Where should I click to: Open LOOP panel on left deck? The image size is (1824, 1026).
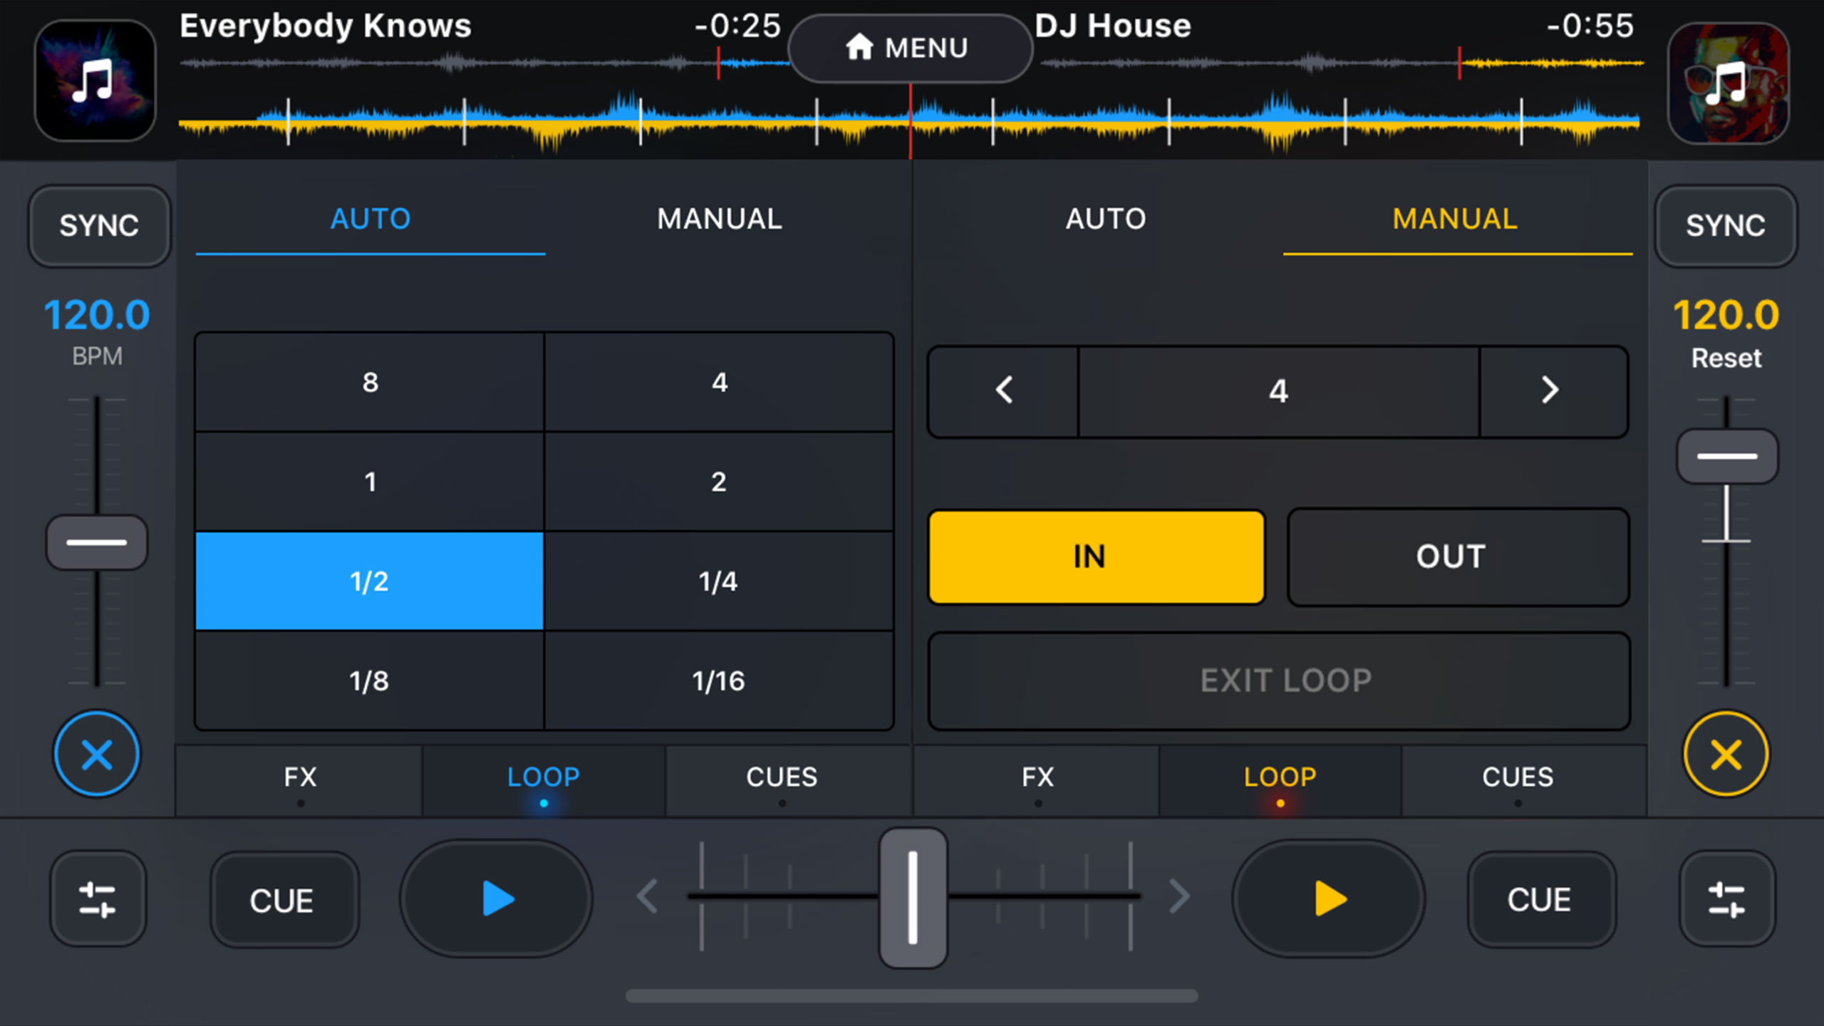544,780
